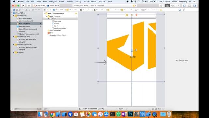Collapse the View Controller Scene
The height and width of the screenshot is (118, 209).
pyautogui.click(x=44, y=13)
